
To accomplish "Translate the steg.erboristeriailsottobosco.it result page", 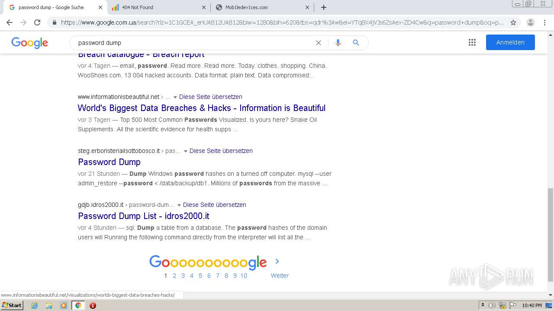I will click(x=221, y=151).
